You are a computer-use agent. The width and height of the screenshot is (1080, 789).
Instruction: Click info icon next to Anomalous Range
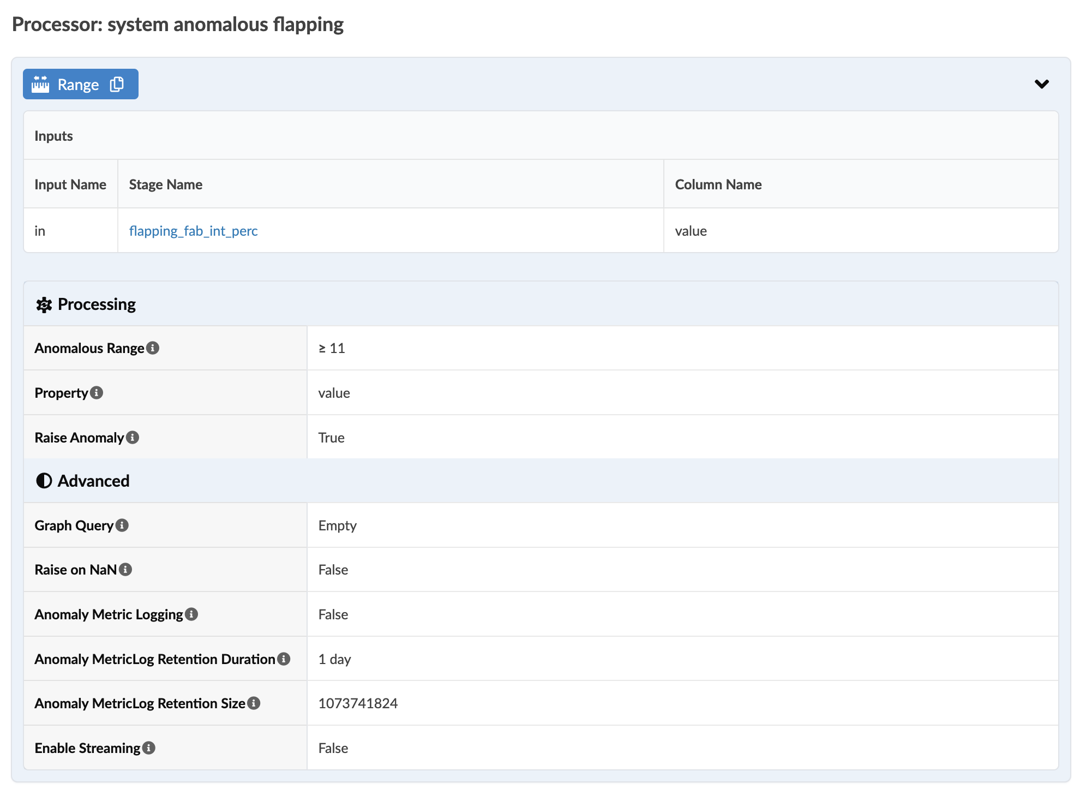(x=153, y=348)
